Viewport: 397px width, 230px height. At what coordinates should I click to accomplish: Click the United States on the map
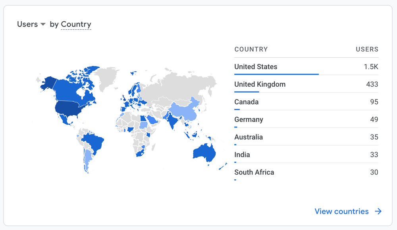[68, 107]
